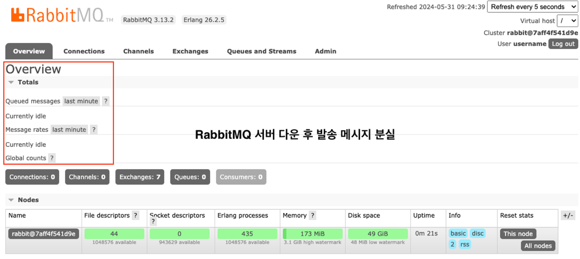The image size is (580, 259).
Task: Reset stats for This node
Action: 518,234
